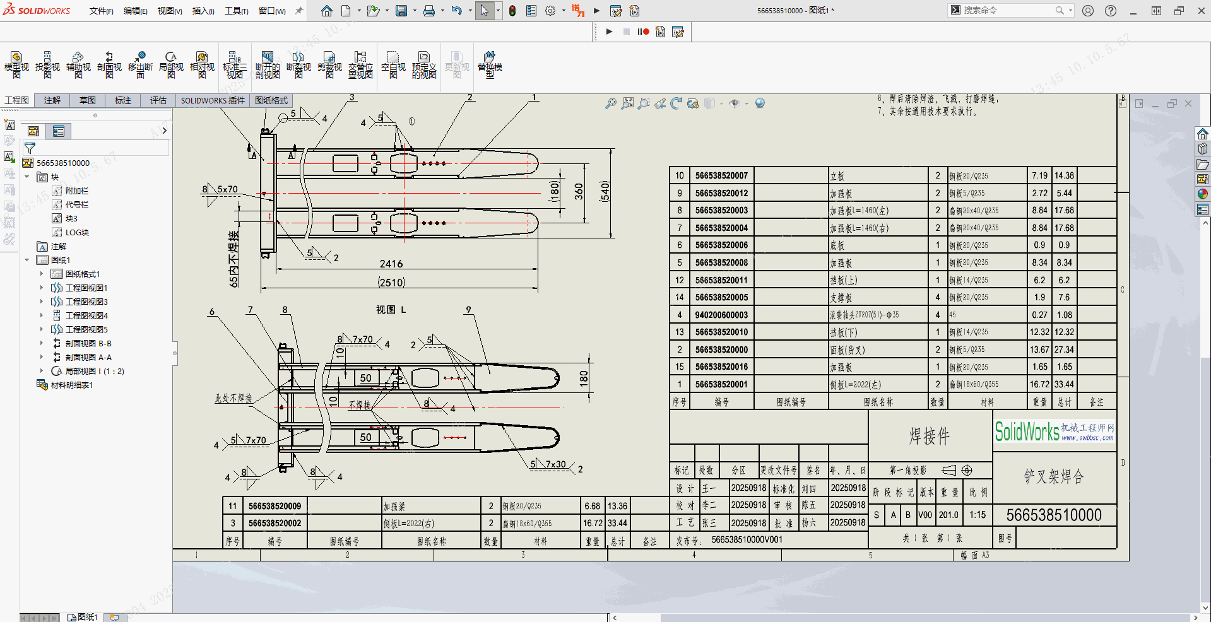The width and height of the screenshot is (1211, 622).
Task: Click the filter funnel icon in tree
Action: 30,148
